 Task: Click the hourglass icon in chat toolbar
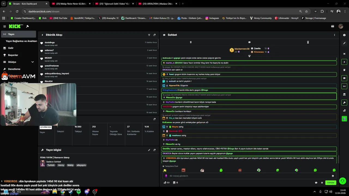tap(308, 42)
